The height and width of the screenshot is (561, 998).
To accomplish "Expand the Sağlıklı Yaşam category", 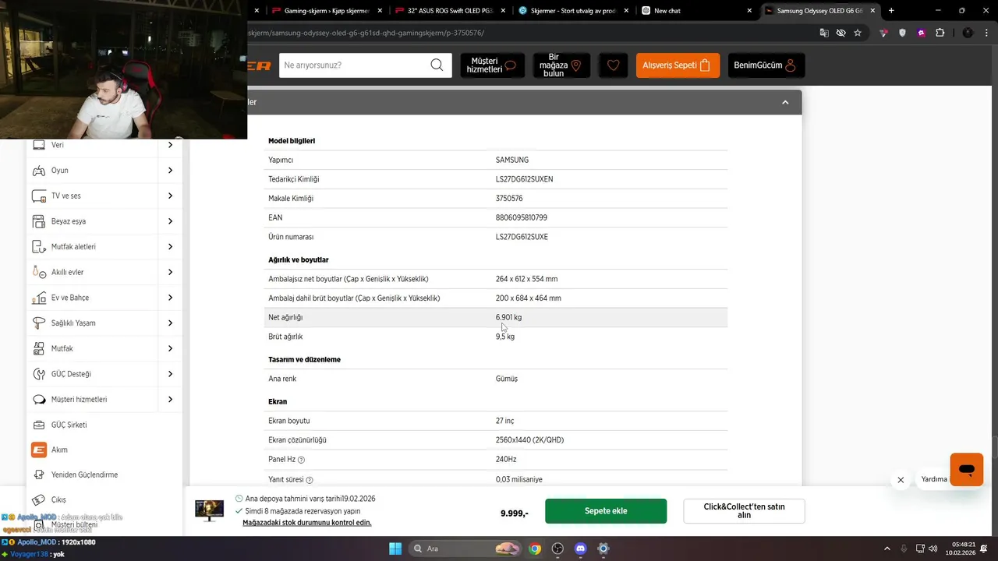I will click(x=170, y=323).
